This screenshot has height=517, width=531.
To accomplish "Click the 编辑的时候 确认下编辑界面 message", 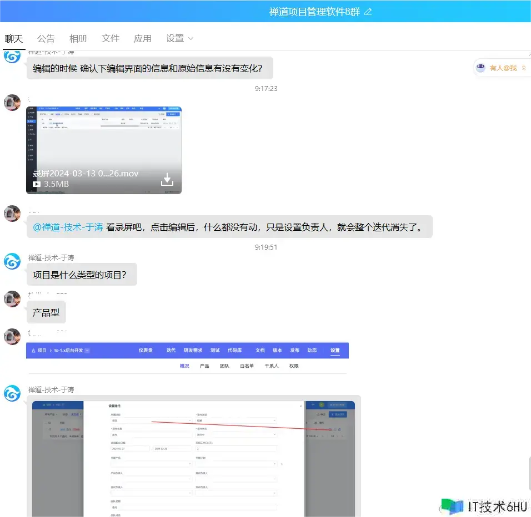I will click(149, 68).
